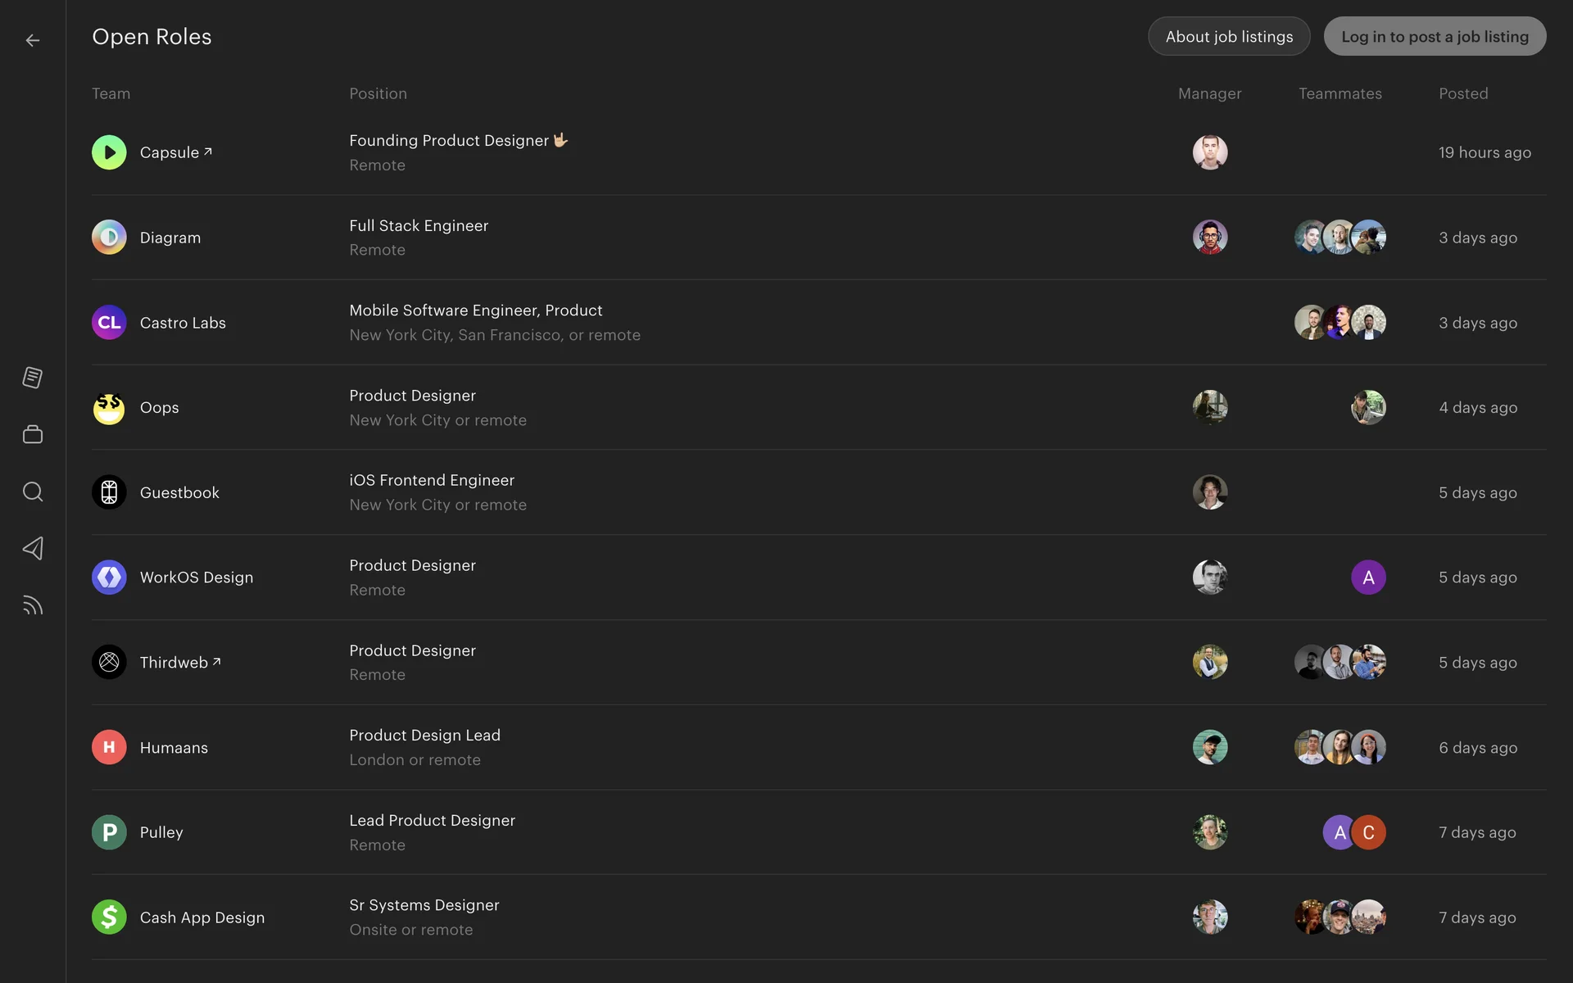The image size is (1573, 983).
Task: Open the briefcase jobs sidebar icon
Action: coord(33,434)
